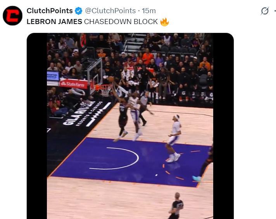Visit the @ClutchPoints handle link
This screenshot has width=276, height=219.
coord(110,11)
